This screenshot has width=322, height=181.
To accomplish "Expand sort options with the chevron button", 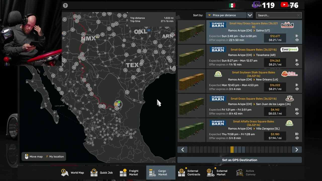I will [x=250, y=15].
